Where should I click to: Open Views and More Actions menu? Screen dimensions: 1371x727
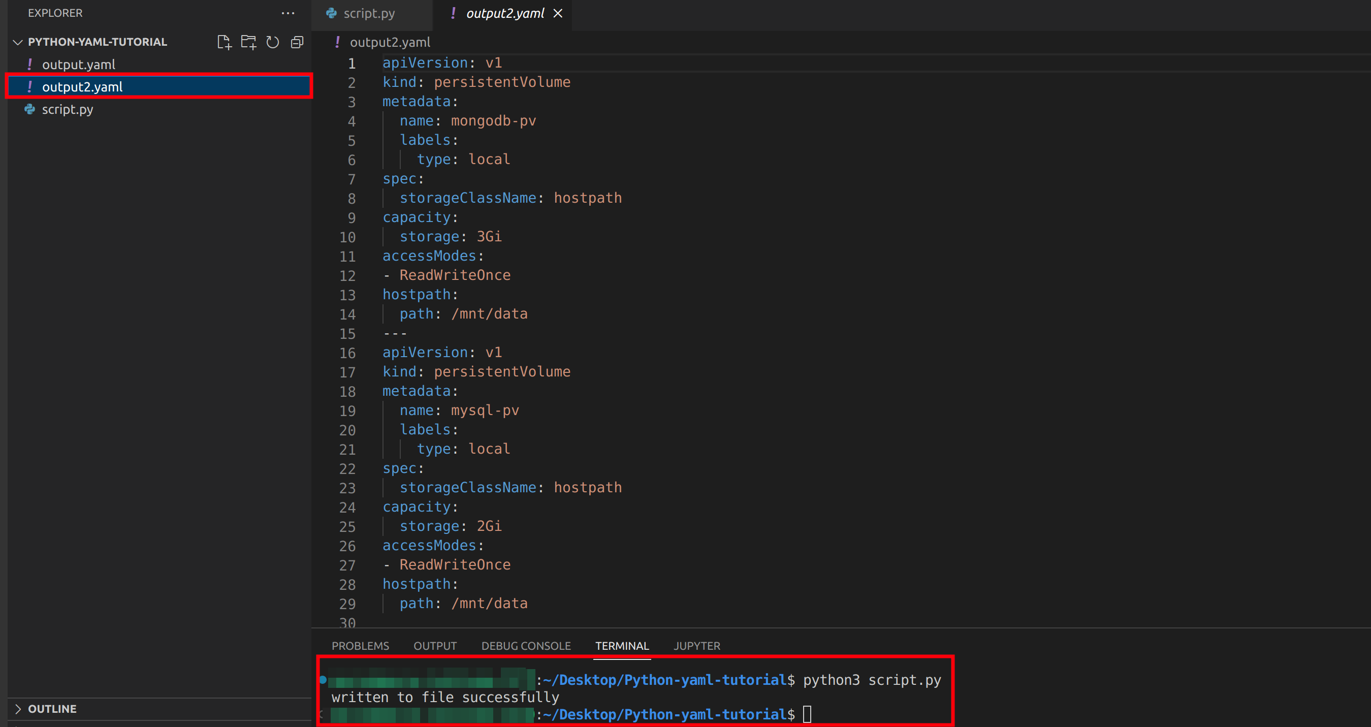(x=288, y=13)
